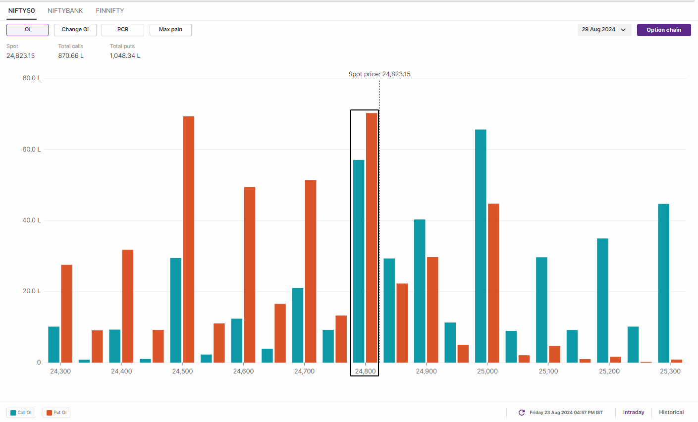Image resolution: width=698 pixels, height=422 pixels.
Task: Click the 24,300 x-axis strike label
Action: tap(60, 371)
